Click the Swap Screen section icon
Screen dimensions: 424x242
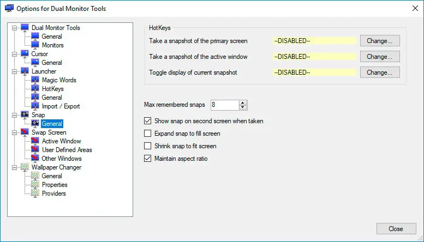[x=25, y=132]
